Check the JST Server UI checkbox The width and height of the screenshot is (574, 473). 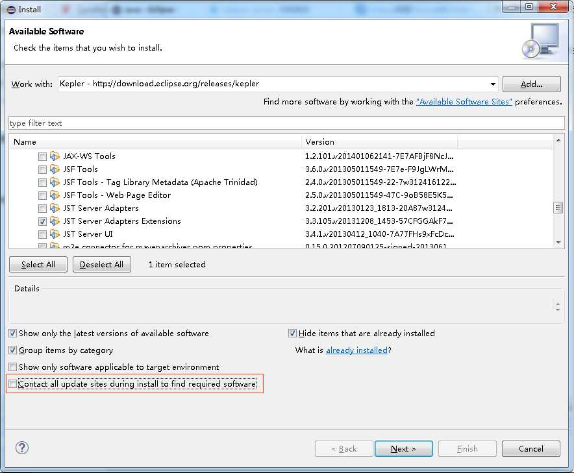(42, 234)
